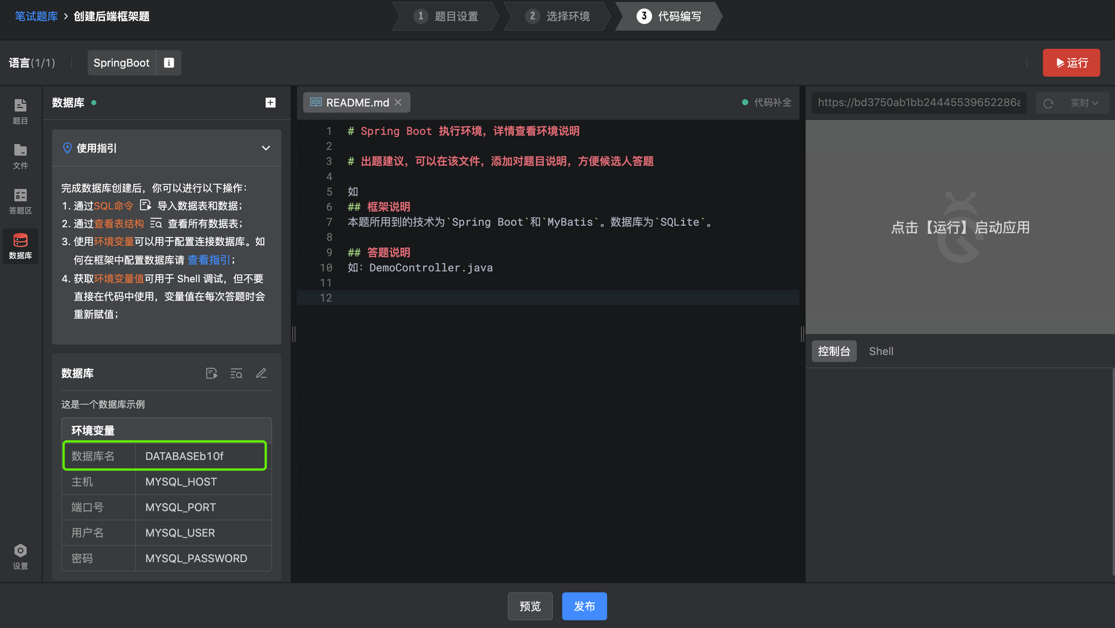
Task: Toggle the 代码补全 code completion indicator
Action: pyautogui.click(x=767, y=102)
